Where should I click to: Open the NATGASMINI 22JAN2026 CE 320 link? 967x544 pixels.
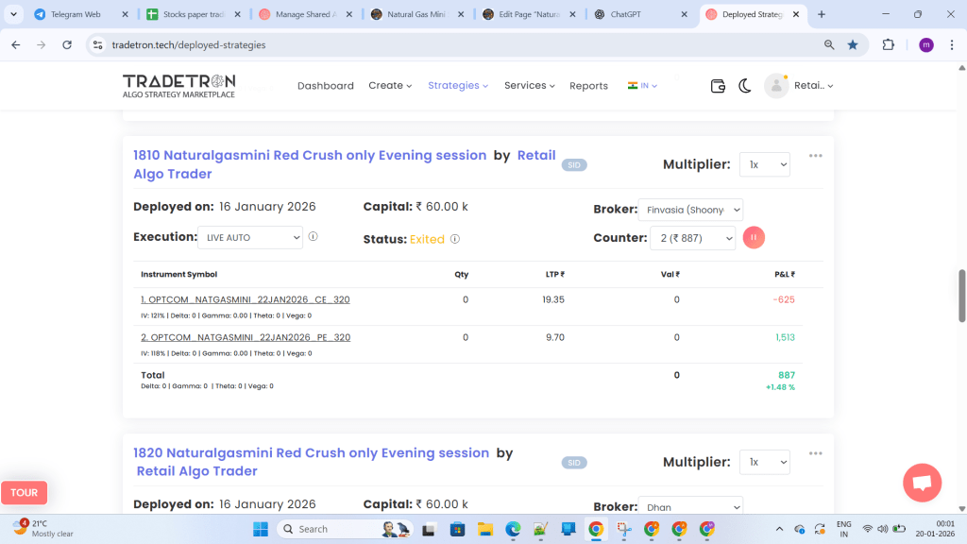point(245,299)
